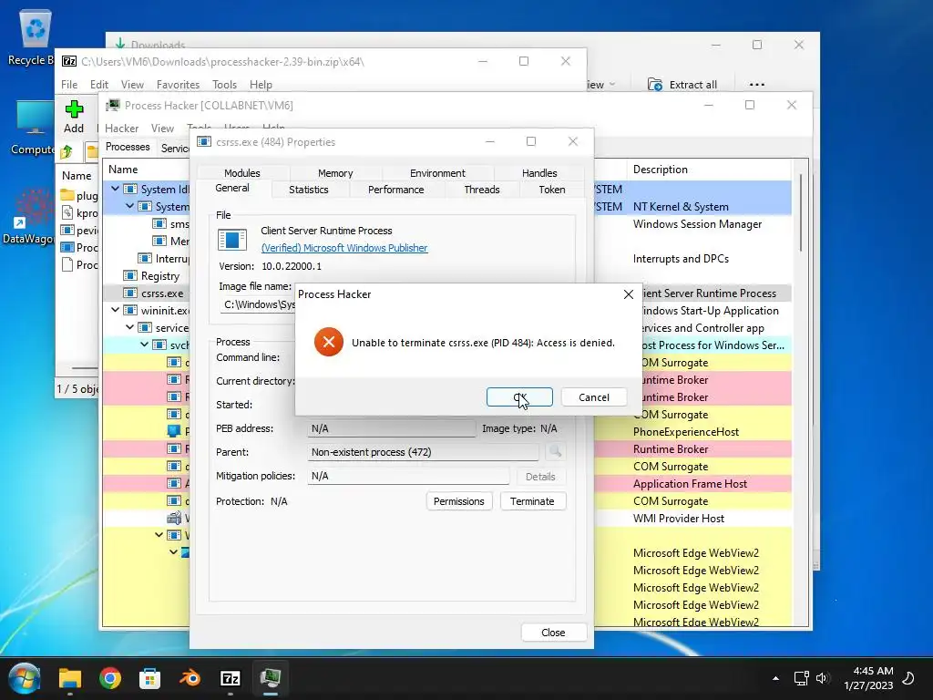Click the Registry process icon
The width and height of the screenshot is (933, 700).
tap(129, 275)
